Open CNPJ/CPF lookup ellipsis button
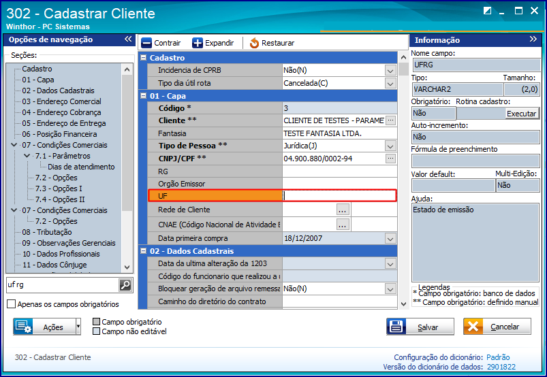 pos(391,159)
